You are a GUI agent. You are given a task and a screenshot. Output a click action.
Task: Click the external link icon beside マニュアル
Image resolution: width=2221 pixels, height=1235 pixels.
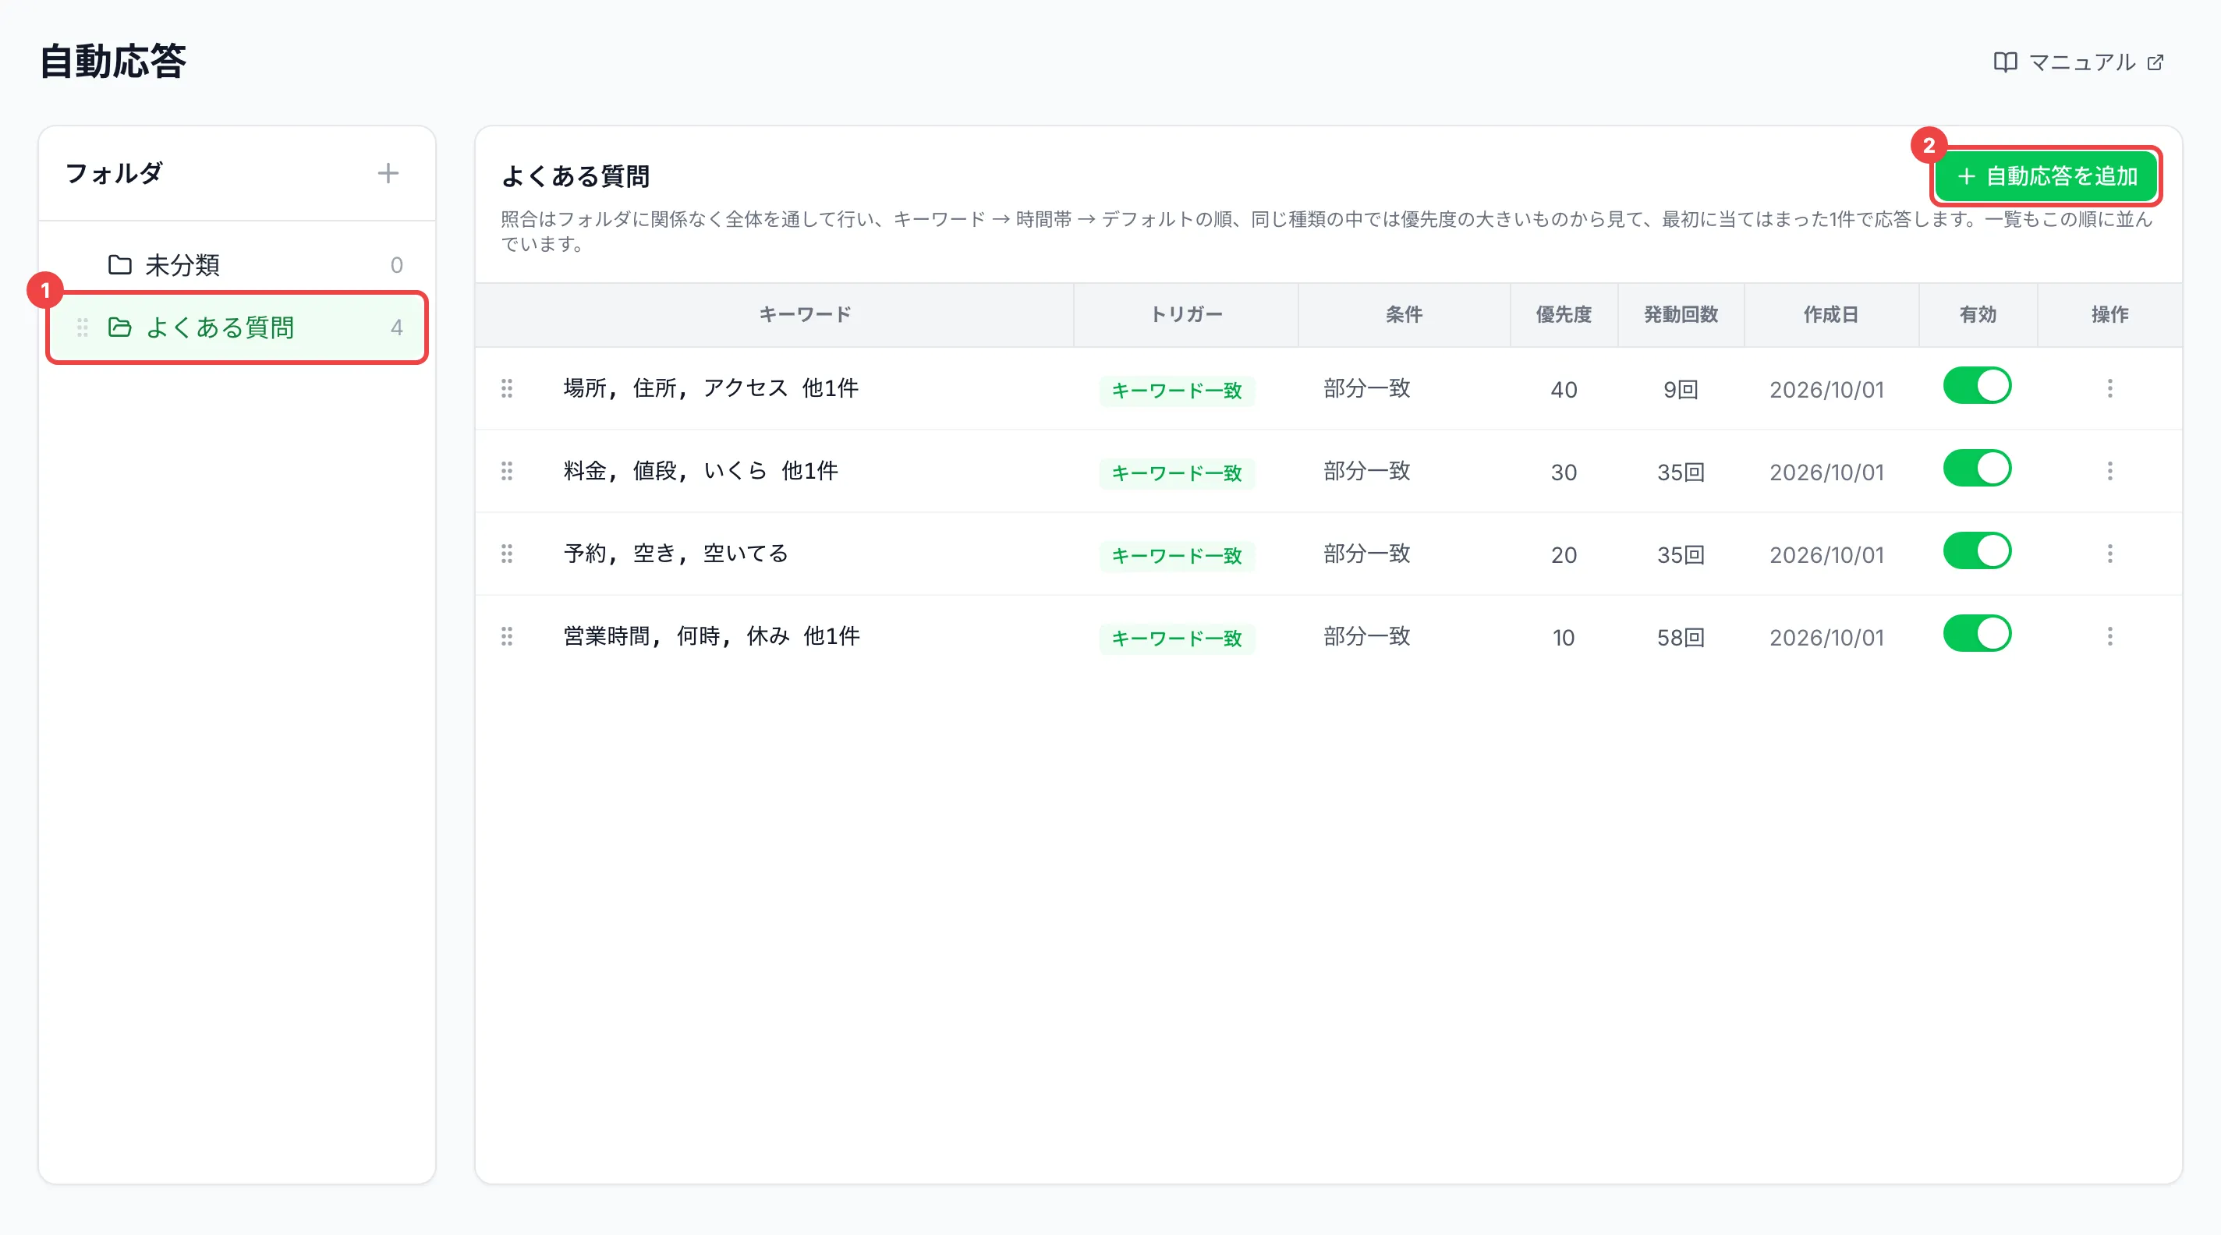click(x=2155, y=62)
